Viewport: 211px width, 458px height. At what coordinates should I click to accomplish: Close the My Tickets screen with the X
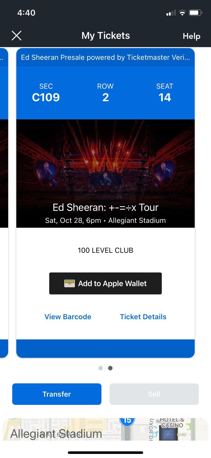pos(16,36)
